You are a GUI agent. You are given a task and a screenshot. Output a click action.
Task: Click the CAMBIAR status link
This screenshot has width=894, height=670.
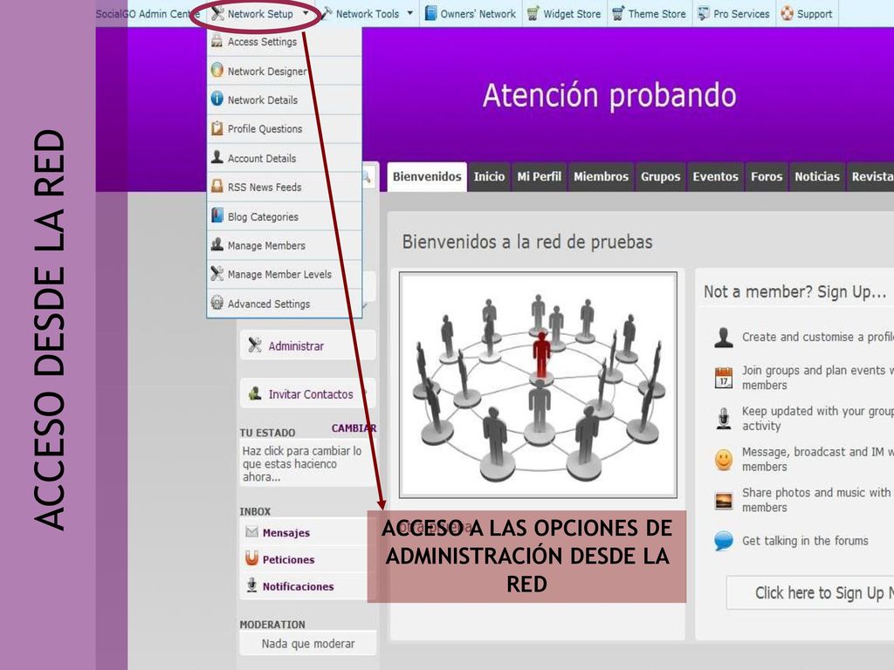[354, 427]
